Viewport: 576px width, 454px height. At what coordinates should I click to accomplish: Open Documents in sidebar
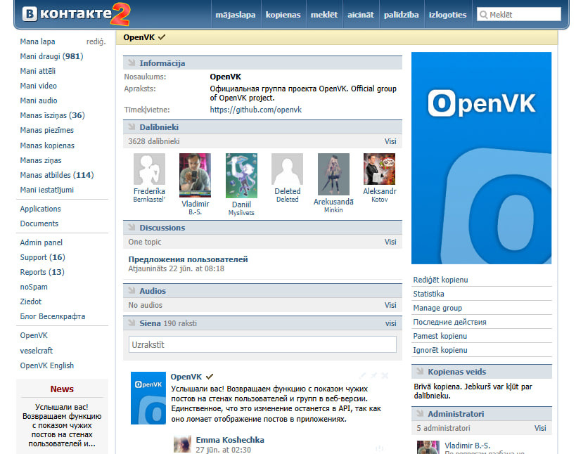(39, 223)
